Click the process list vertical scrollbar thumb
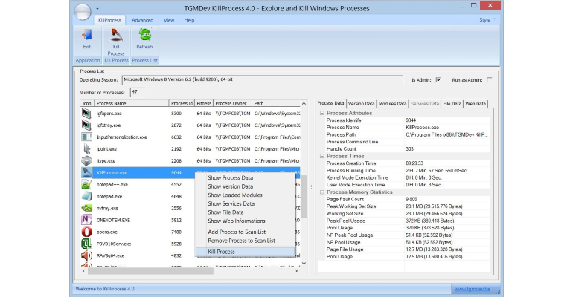573x297 pixels. 304,196
